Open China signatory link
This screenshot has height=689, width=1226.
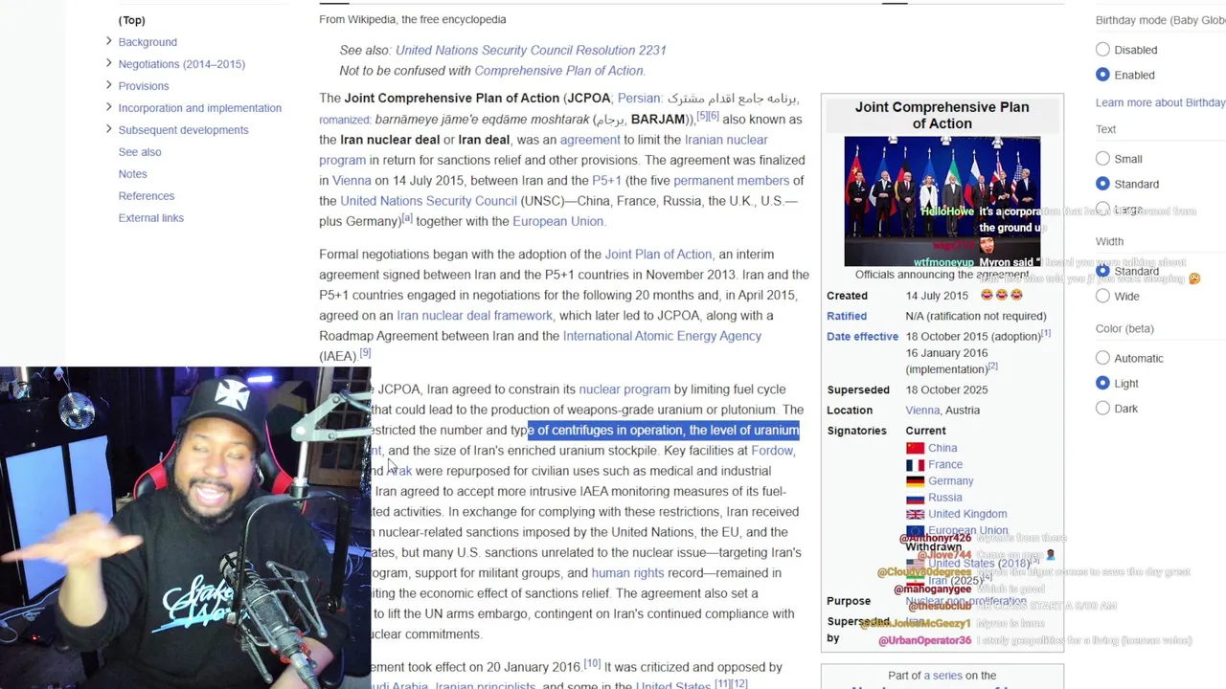pos(942,448)
